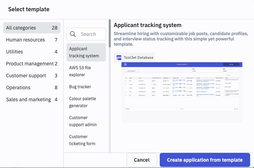Click the search magnifier icon
Image resolution: width=254 pixels, height=168 pixels.
[x=73, y=34]
